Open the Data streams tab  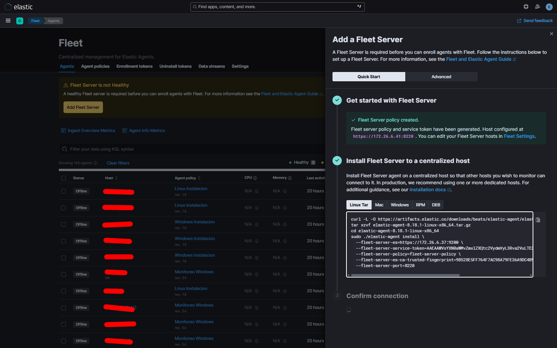212,67
